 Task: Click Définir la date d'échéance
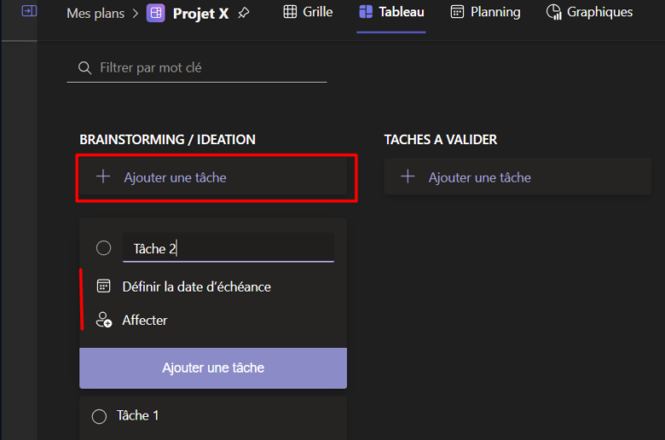tap(196, 287)
